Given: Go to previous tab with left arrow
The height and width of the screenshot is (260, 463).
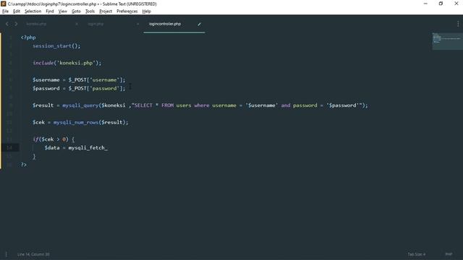Looking at the screenshot, I should (7, 24).
